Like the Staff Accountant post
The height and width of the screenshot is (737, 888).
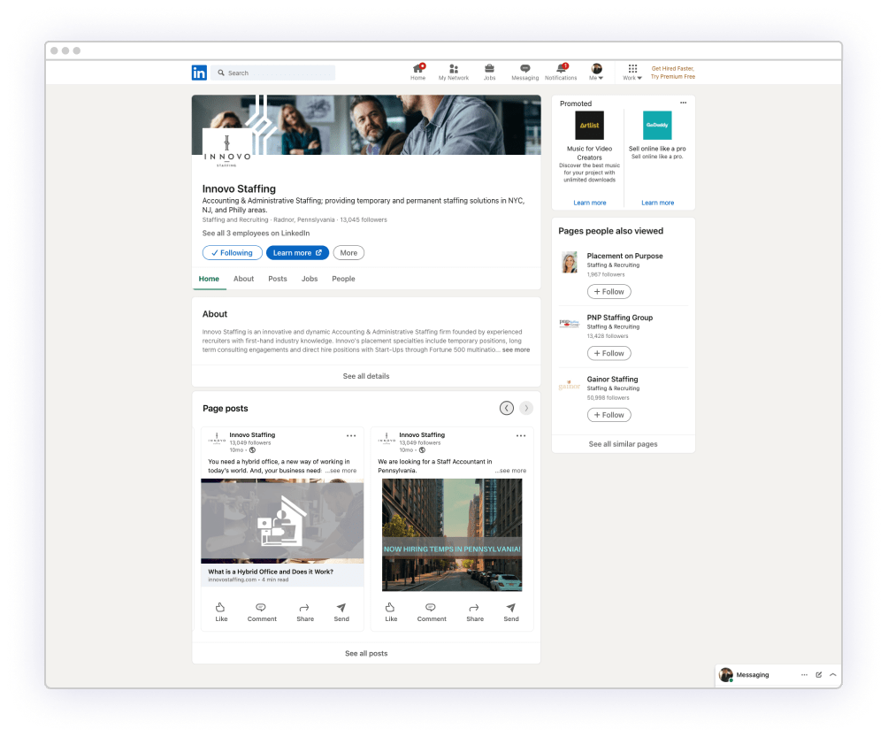click(391, 611)
